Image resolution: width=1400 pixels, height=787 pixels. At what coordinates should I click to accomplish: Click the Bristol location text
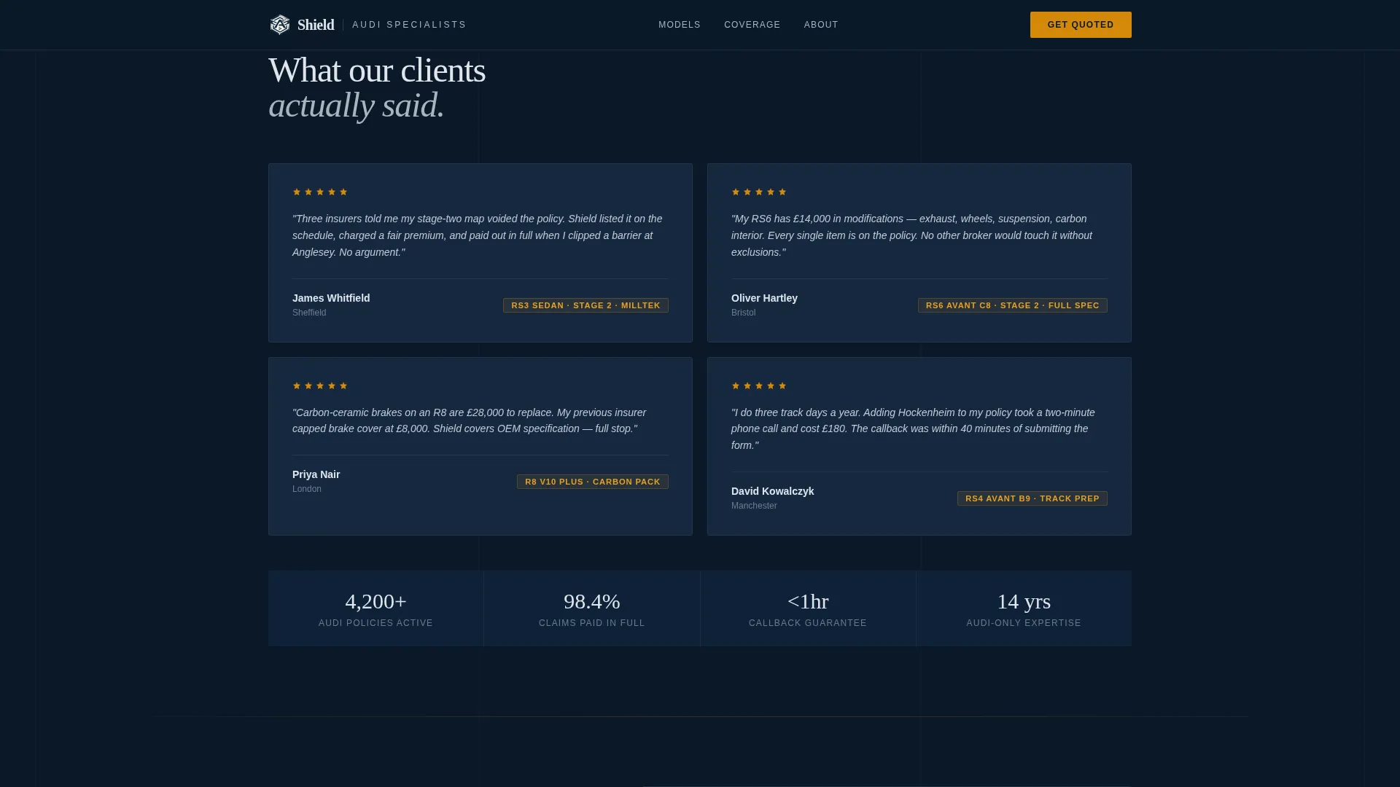point(743,313)
